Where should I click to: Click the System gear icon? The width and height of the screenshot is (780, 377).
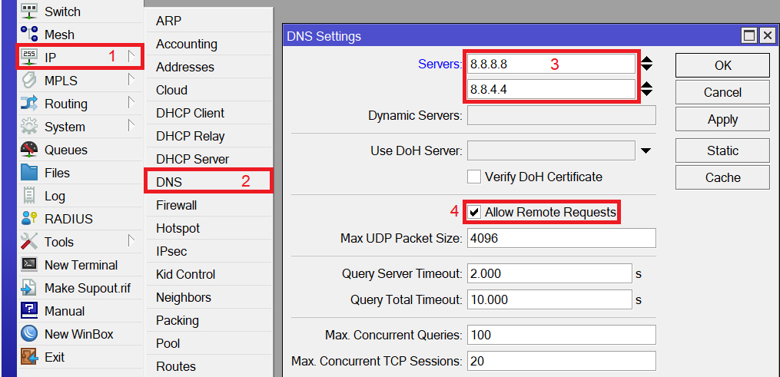29,126
